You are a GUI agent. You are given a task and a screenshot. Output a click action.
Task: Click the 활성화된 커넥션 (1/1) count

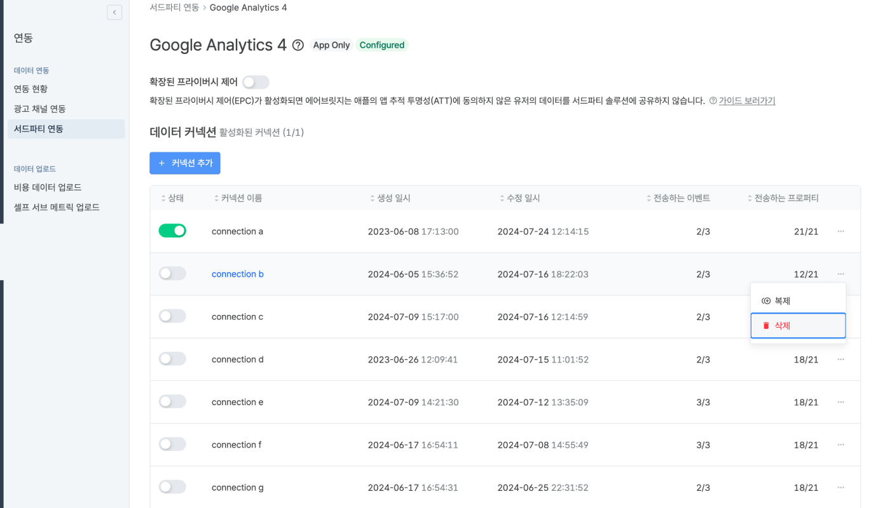262,132
